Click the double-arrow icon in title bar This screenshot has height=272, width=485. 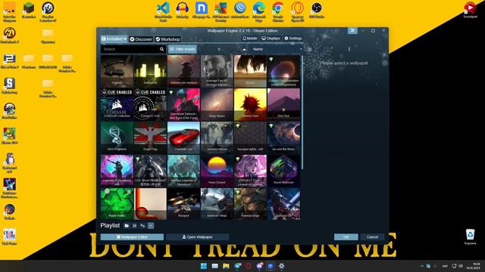click(352, 30)
